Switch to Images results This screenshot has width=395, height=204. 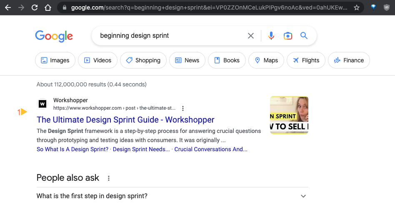point(55,60)
